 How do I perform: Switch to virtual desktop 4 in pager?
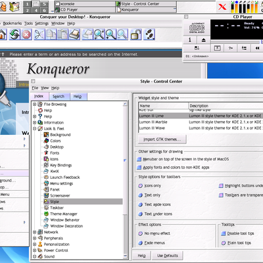click(x=36, y=10)
